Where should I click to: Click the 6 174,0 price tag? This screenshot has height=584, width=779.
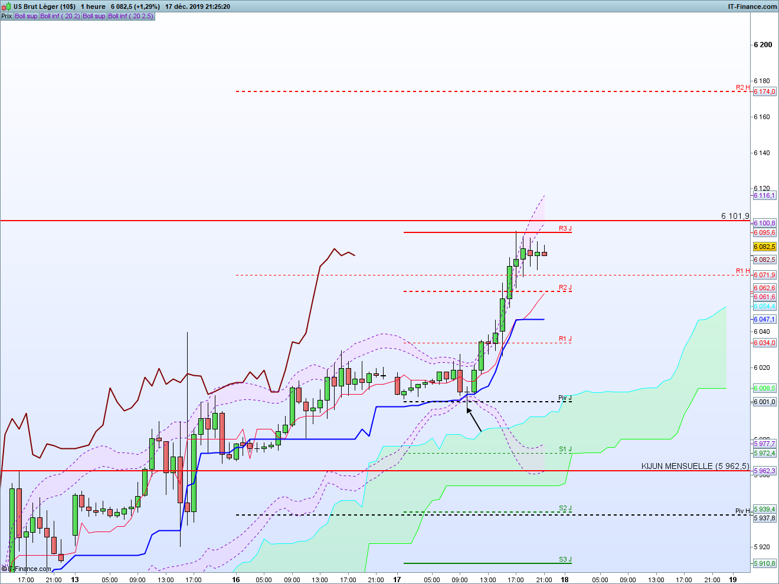pos(765,91)
